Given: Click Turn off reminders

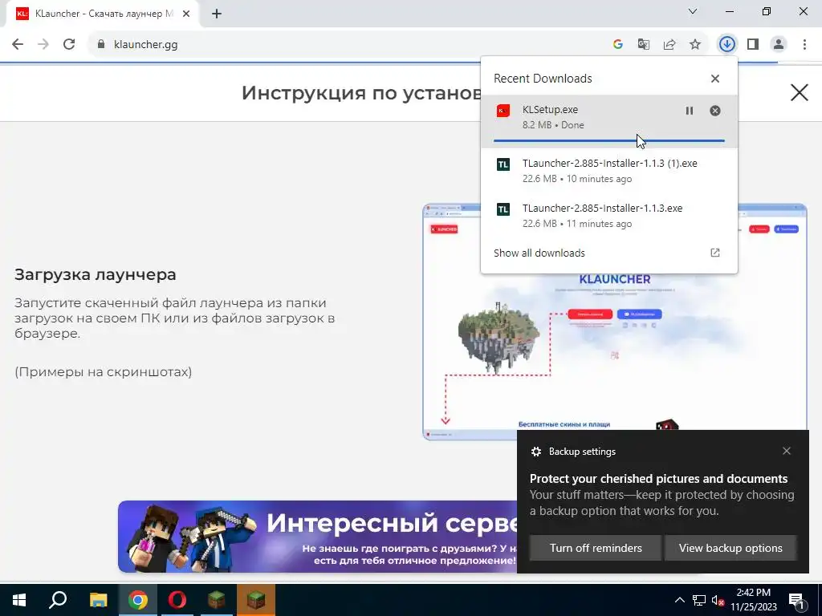Looking at the screenshot, I should tap(596, 548).
